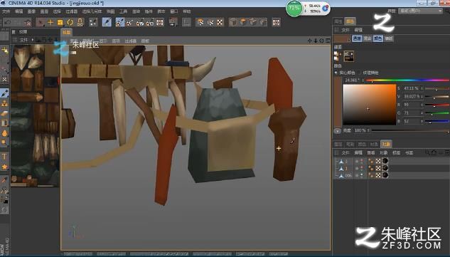This screenshot has height=257, width=450.
Task: Click the search icon in object manager
Action: click(427, 152)
